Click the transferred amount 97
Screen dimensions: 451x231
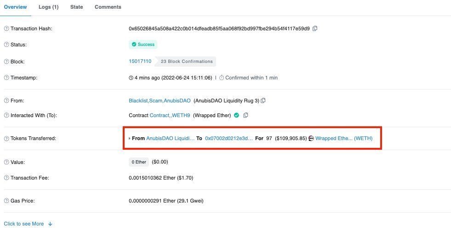click(269, 138)
